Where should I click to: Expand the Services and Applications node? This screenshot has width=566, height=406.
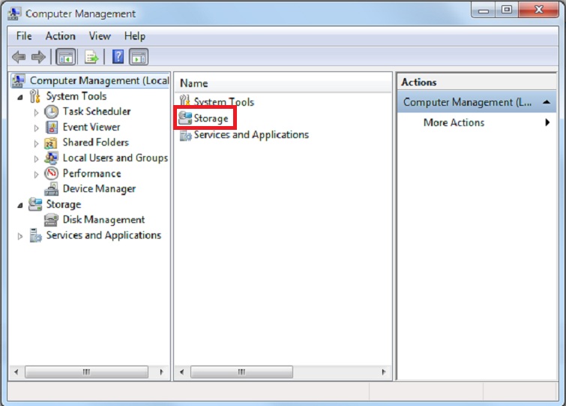click(20, 236)
